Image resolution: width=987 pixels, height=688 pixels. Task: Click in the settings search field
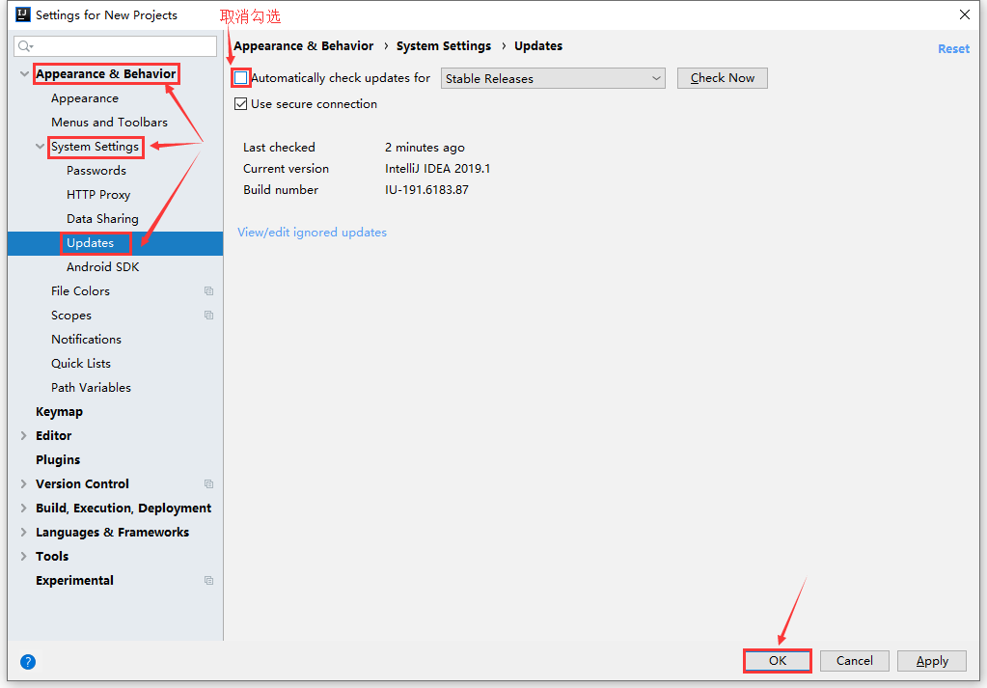[115, 46]
